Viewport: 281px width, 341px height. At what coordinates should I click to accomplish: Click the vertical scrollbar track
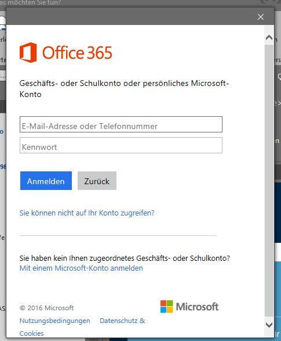(x=269, y=181)
